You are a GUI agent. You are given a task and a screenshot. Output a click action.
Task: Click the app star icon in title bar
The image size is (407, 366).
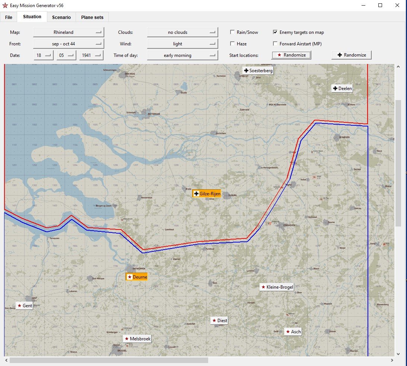tap(5, 6)
